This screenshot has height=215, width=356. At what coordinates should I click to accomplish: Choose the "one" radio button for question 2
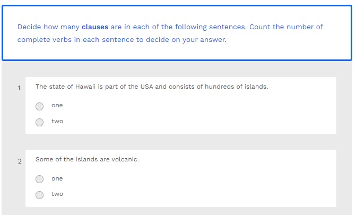(x=40, y=179)
